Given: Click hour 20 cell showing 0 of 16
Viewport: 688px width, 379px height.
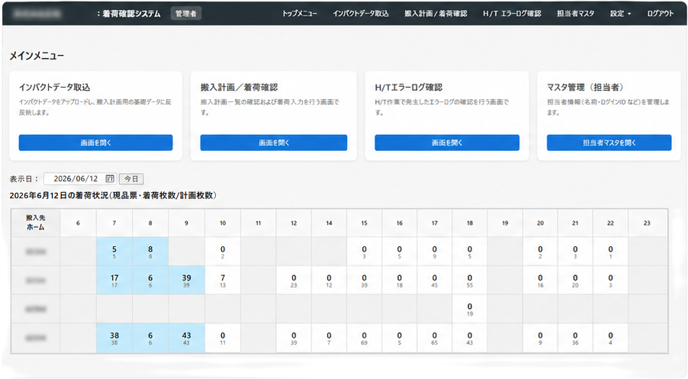Looking at the screenshot, I should (x=540, y=280).
